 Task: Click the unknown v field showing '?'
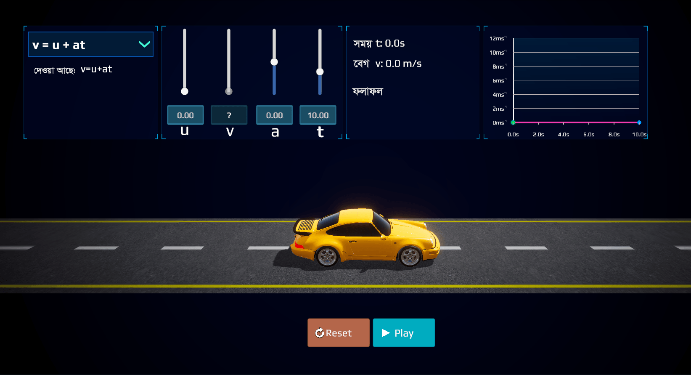coord(229,115)
